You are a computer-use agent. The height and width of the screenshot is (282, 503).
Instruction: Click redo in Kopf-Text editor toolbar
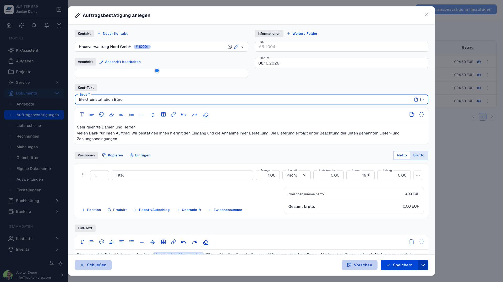194,115
